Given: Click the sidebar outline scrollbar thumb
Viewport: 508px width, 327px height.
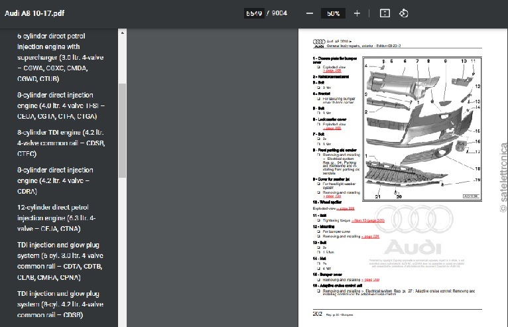Looking at the screenshot, I should [x=122, y=129].
